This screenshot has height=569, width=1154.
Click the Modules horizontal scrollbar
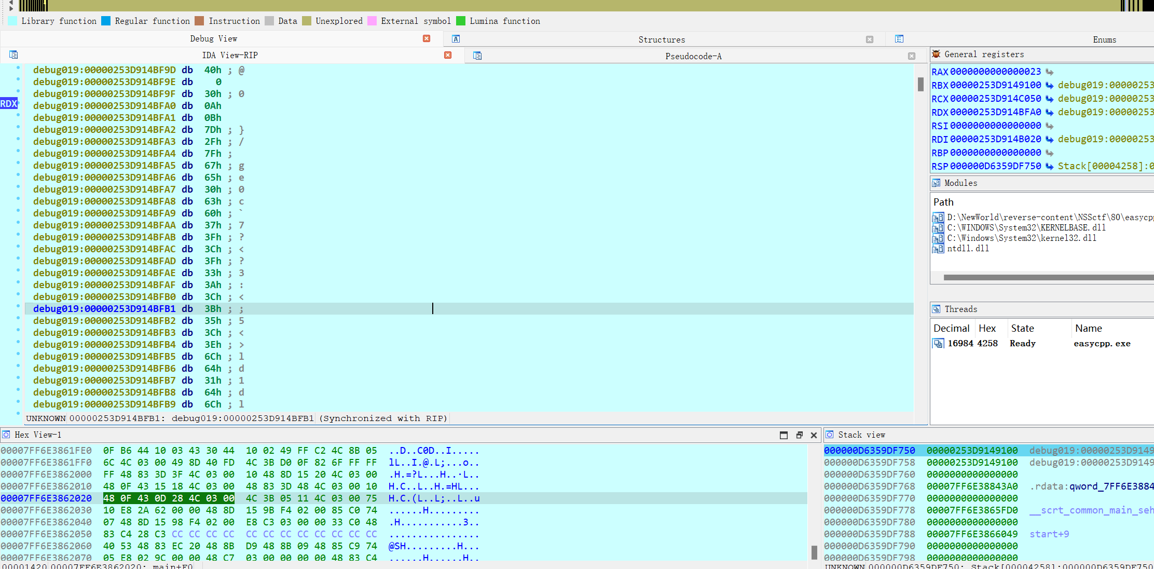1048,277
